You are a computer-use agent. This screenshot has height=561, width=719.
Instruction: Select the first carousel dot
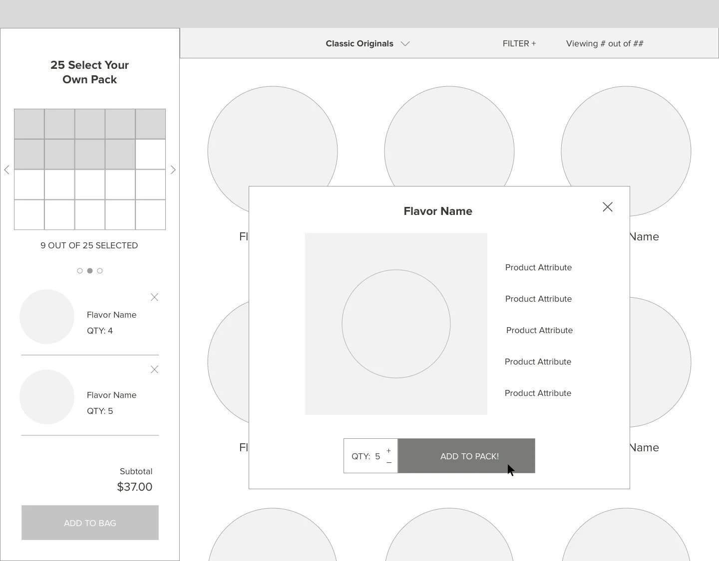coord(80,271)
